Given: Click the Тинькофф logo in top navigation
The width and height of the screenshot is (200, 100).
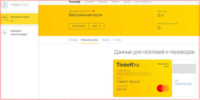Looking at the screenshot, I should (74, 2).
